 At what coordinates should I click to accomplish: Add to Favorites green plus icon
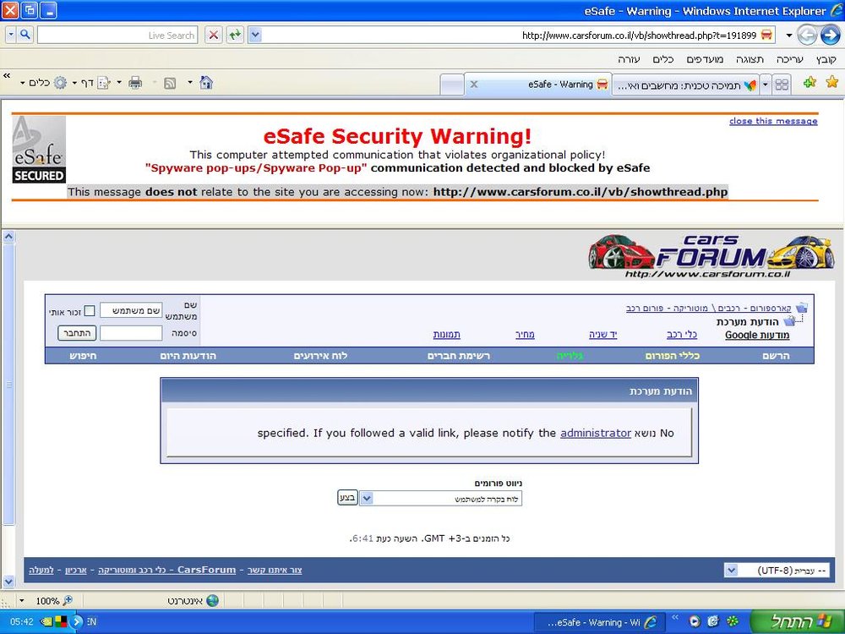click(810, 83)
